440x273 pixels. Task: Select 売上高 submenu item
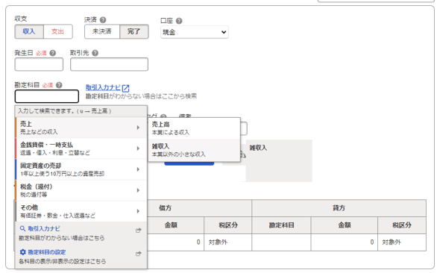tap(194, 128)
